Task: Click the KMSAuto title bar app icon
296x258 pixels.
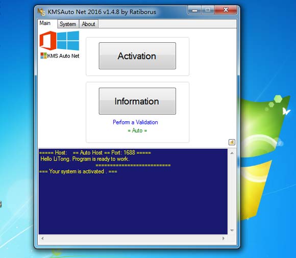Action: point(41,12)
